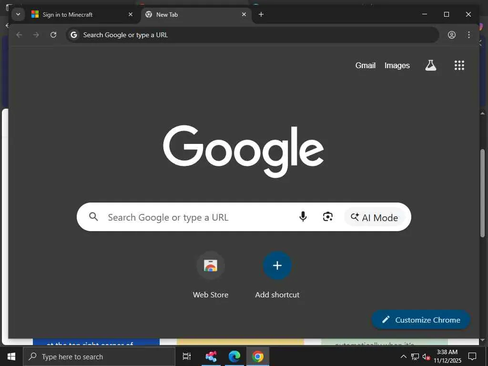Open the Chrome profile icon
The height and width of the screenshot is (366, 488).
tap(452, 35)
